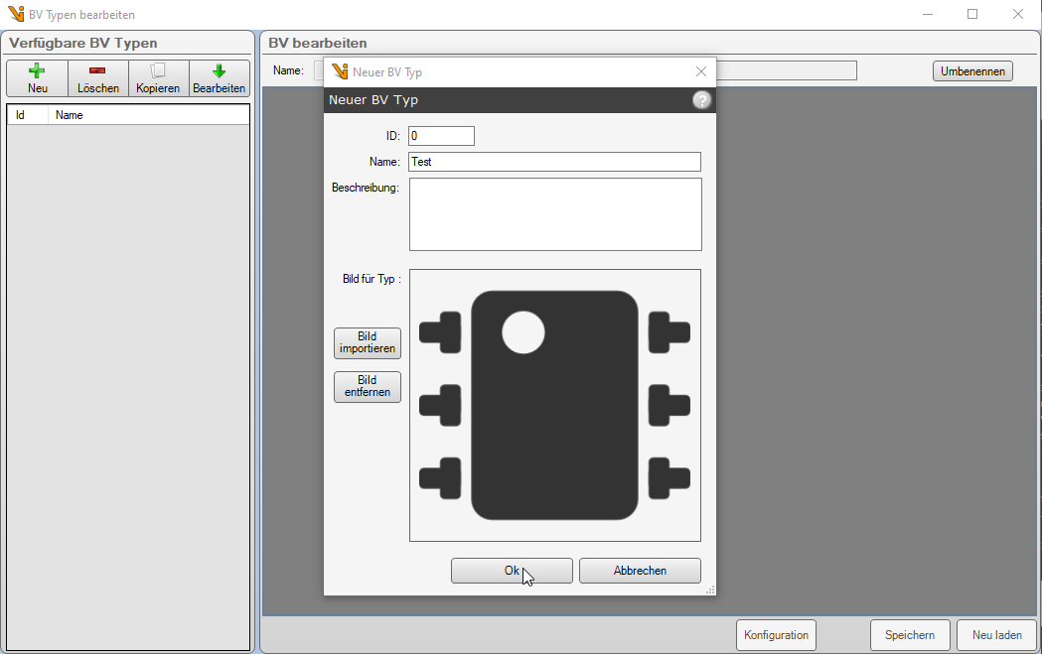The image size is (1042, 654).
Task: Cancel with the Abbrechen button
Action: (x=640, y=571)
